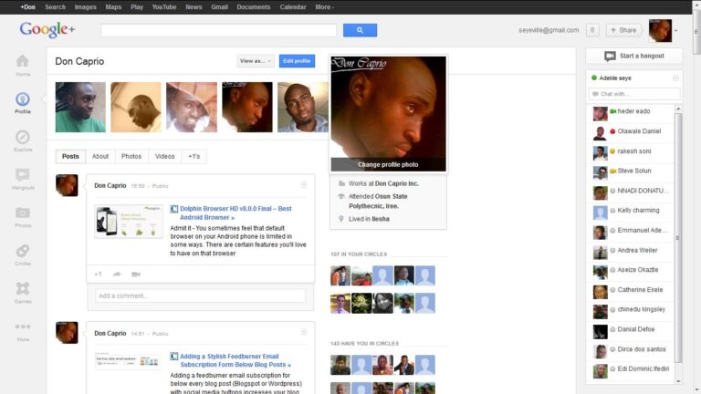Open Hangouts from the left sidebar
The image size is (701, 394).
click(x=23, y=178)
